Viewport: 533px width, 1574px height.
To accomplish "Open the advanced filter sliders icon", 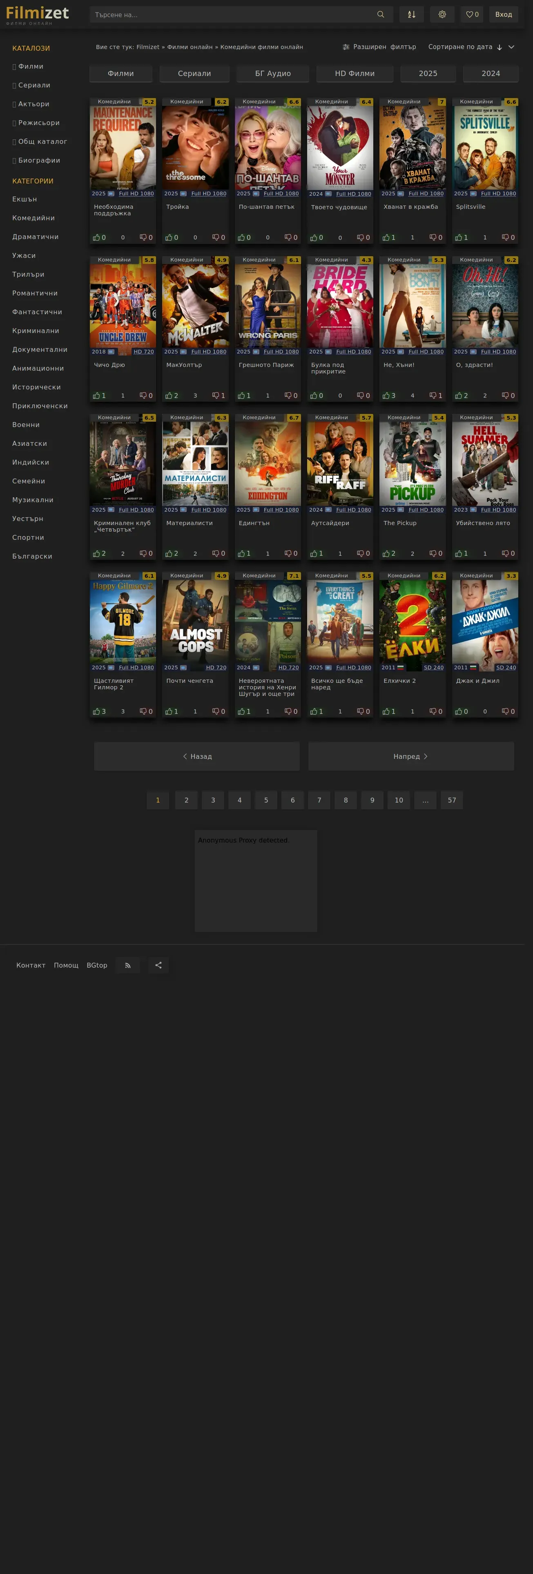I will 346,47.
